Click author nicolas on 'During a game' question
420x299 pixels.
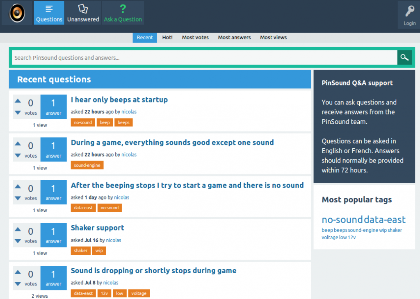pyautogui.click(x=129, y=154)
